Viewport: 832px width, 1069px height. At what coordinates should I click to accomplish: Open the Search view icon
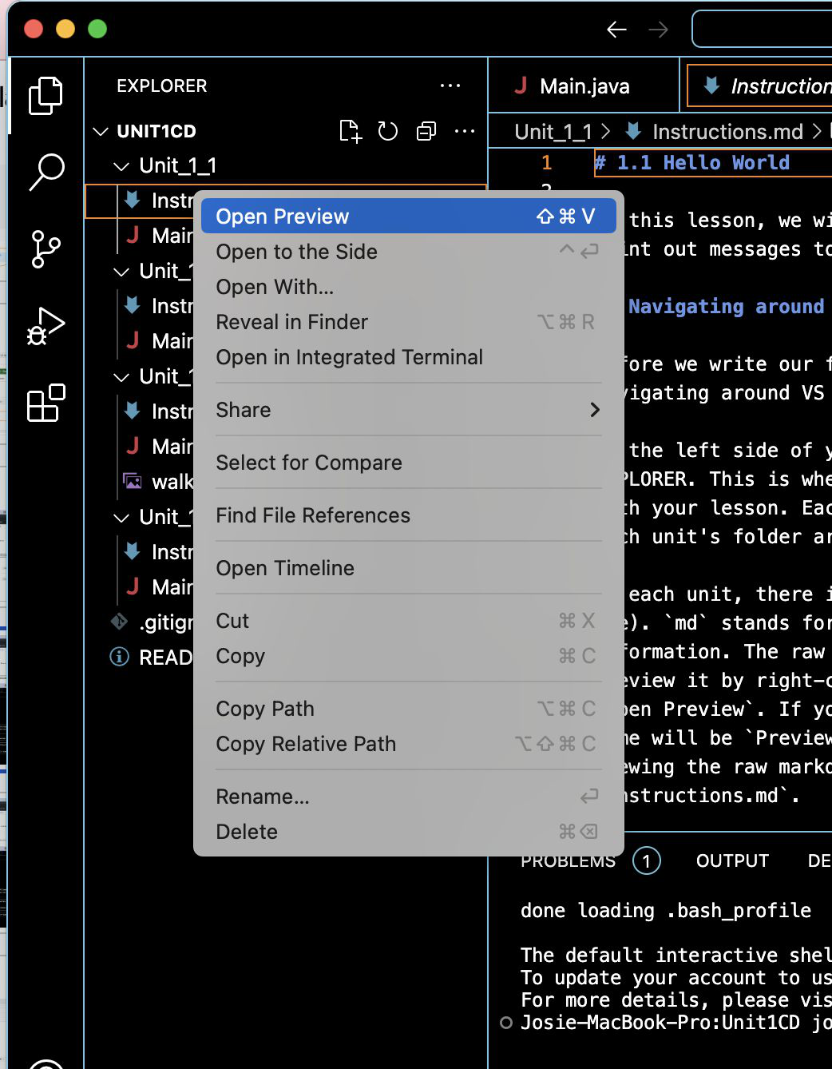[x=46, y=172]
